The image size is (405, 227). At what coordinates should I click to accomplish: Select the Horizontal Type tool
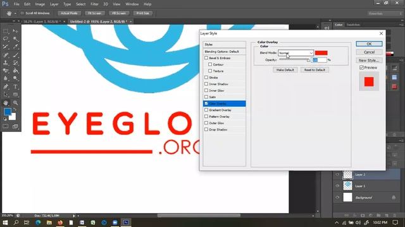pyautogui.click(x=15, y=86)
